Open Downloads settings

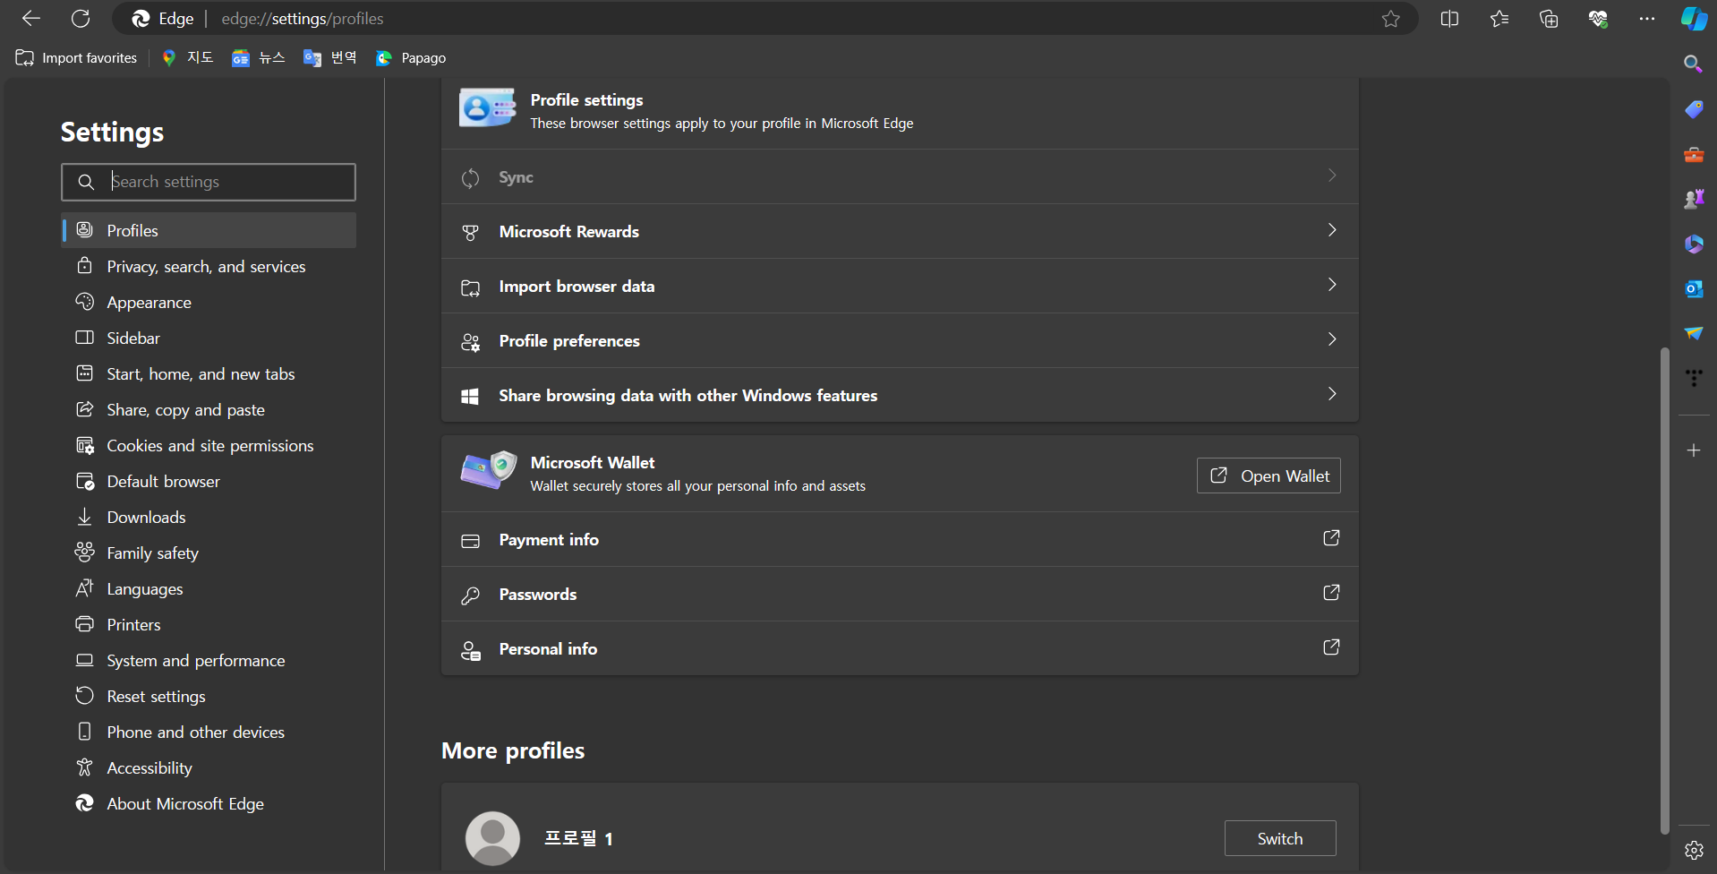click(209, 517)
